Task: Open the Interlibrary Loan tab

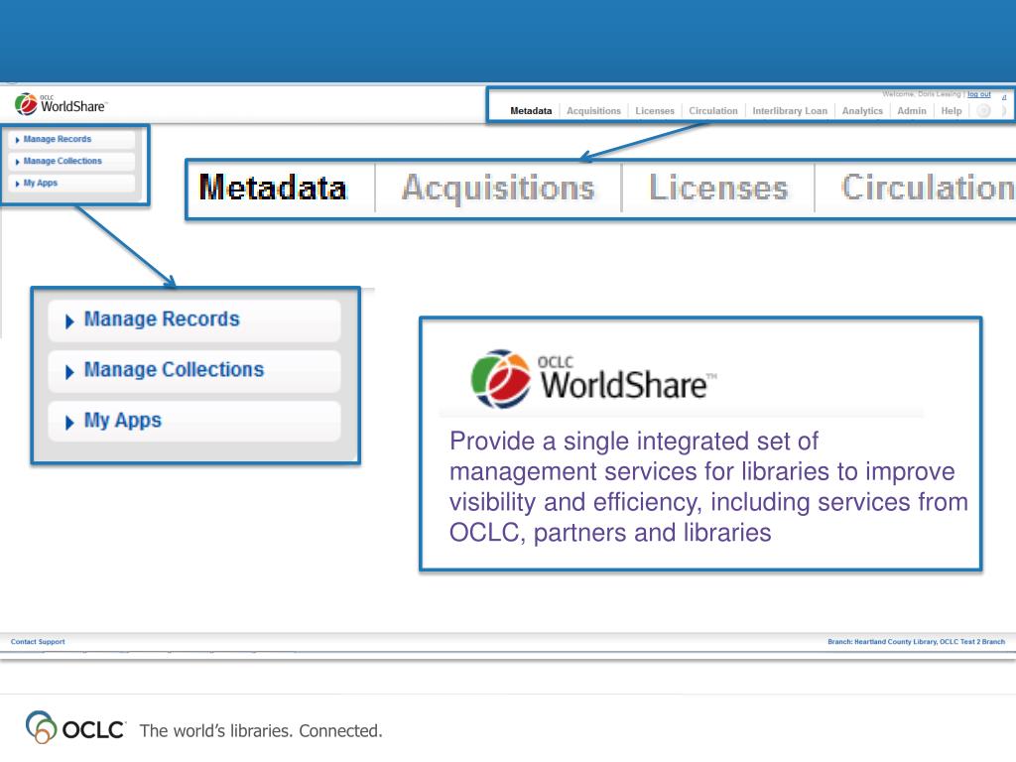Action: 789,111
